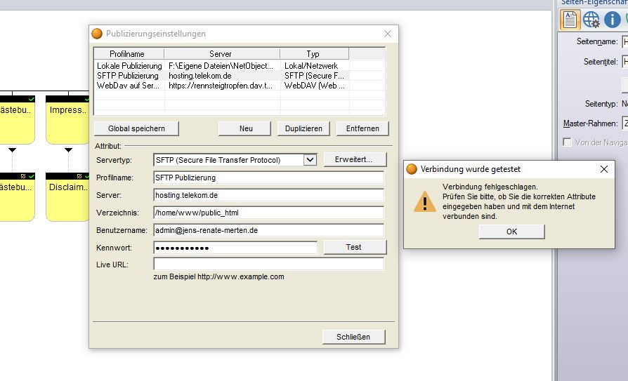Click the Profilname input field
Screen dimensions: 628x381
click(269, 178)
